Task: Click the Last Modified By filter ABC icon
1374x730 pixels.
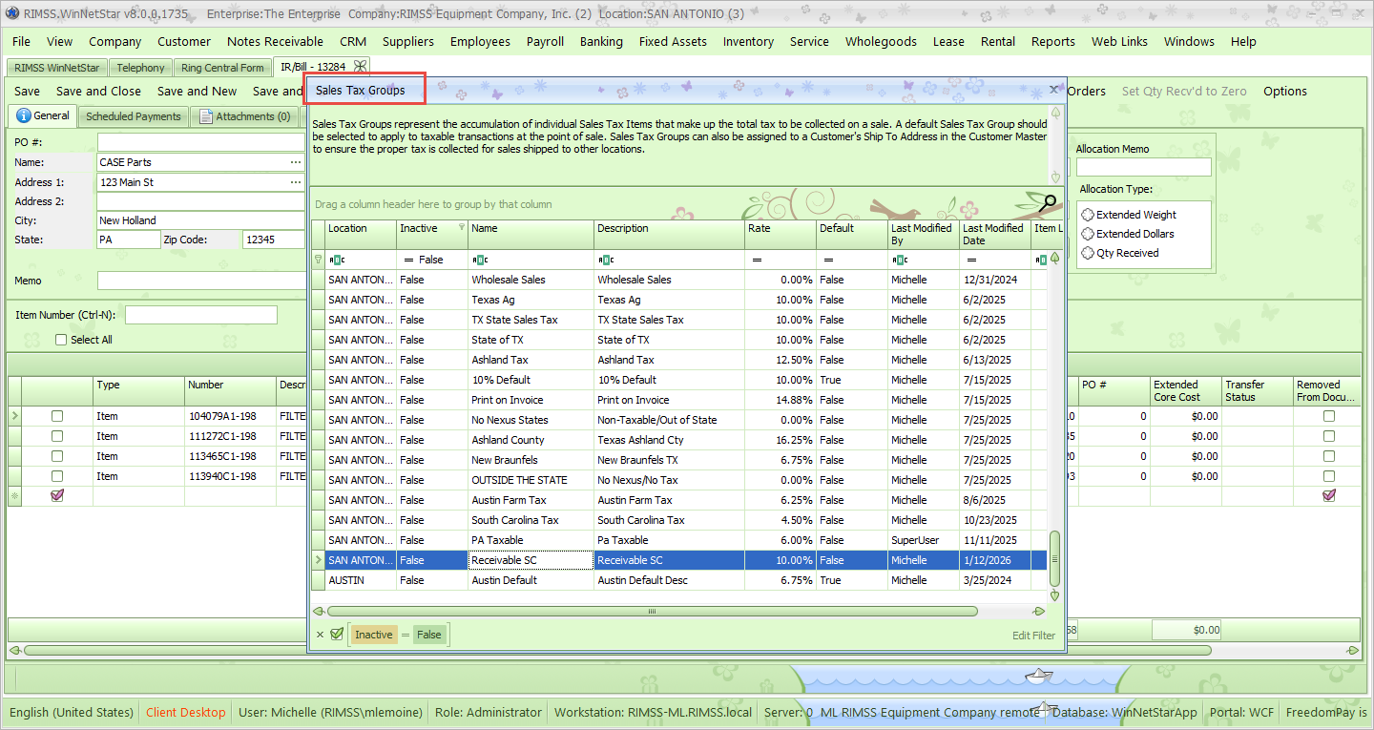Action: (899, 260)
